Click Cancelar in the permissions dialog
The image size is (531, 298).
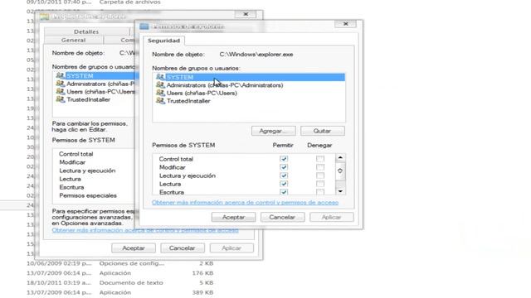coord(282,217)
